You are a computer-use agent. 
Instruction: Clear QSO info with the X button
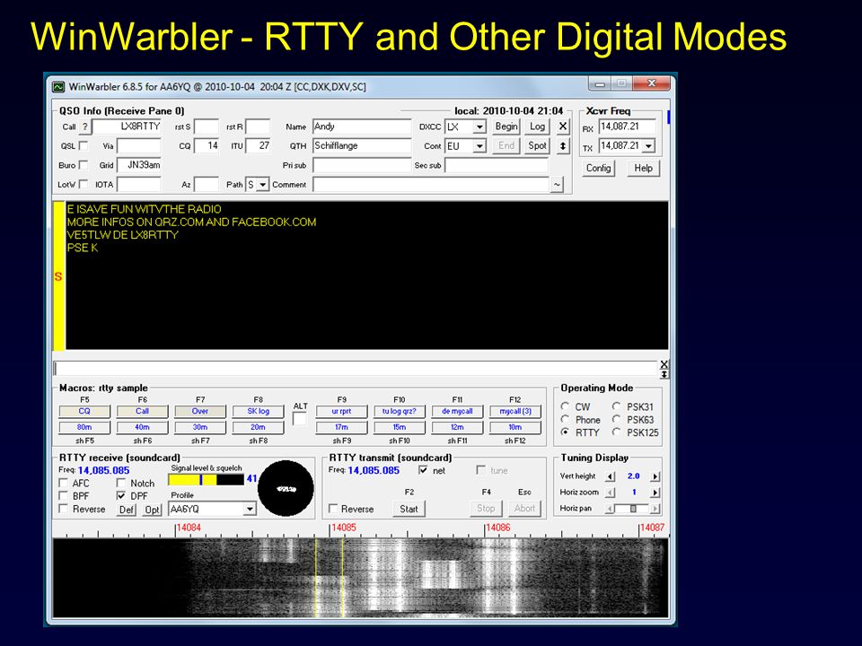coord(563,127)
